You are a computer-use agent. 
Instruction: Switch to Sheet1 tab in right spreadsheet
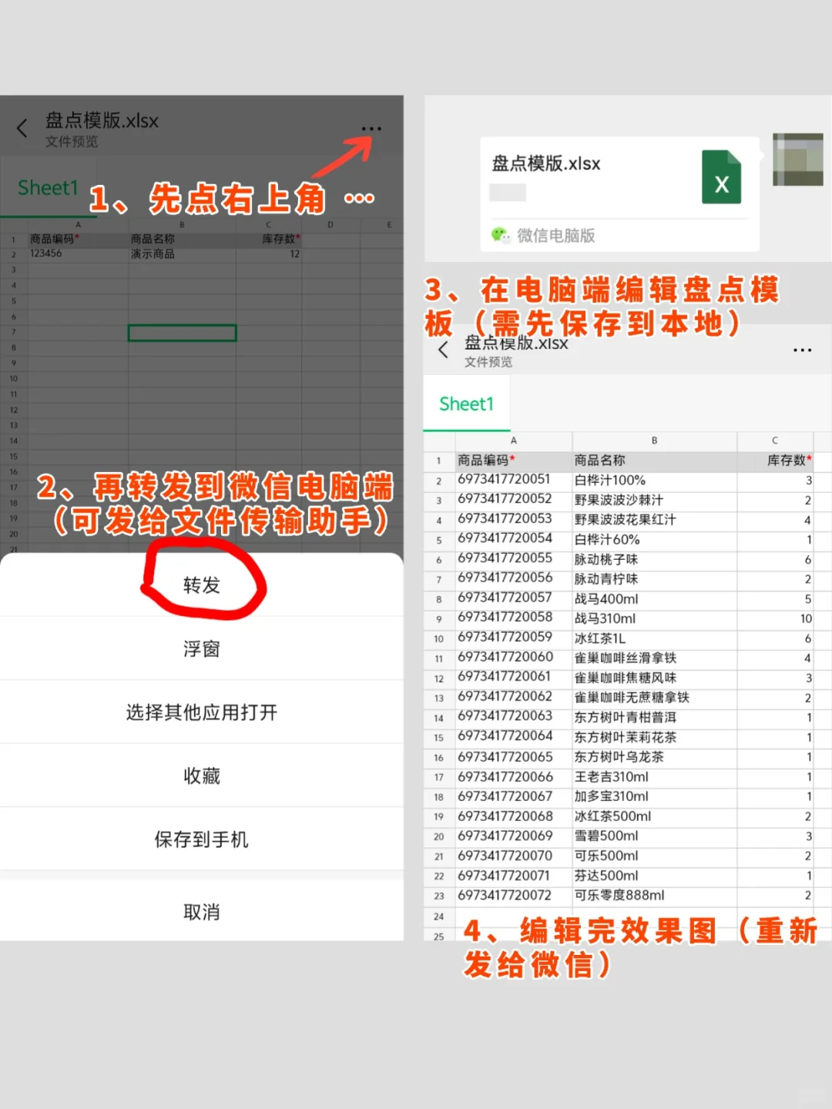pos(467,404)
